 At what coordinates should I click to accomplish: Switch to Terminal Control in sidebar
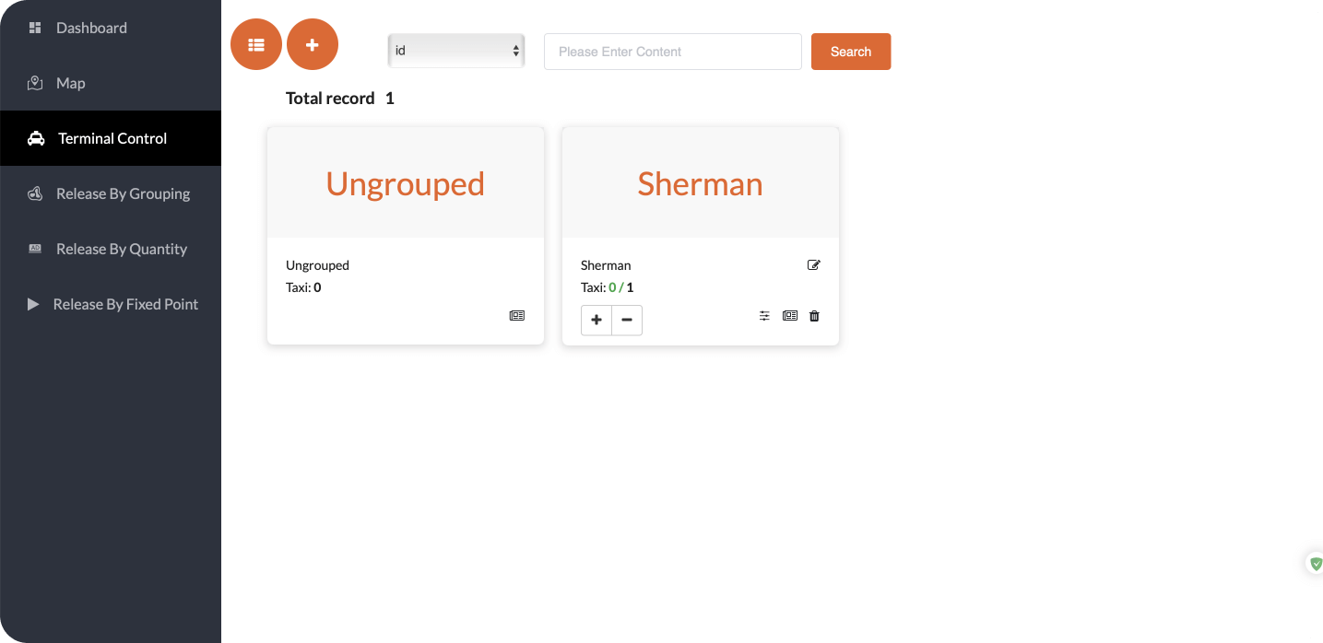(x=112, y=138)
